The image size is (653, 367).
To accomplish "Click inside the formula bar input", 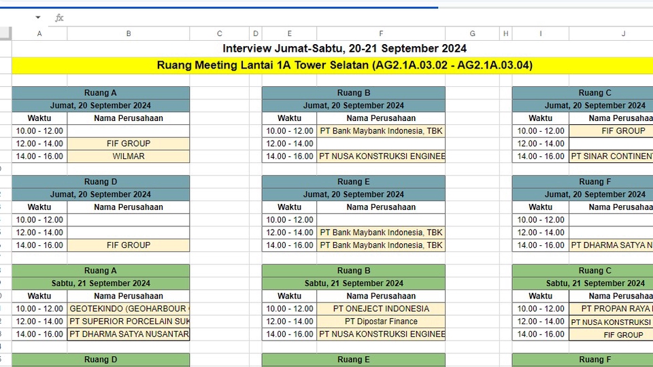I will (340, 18).
